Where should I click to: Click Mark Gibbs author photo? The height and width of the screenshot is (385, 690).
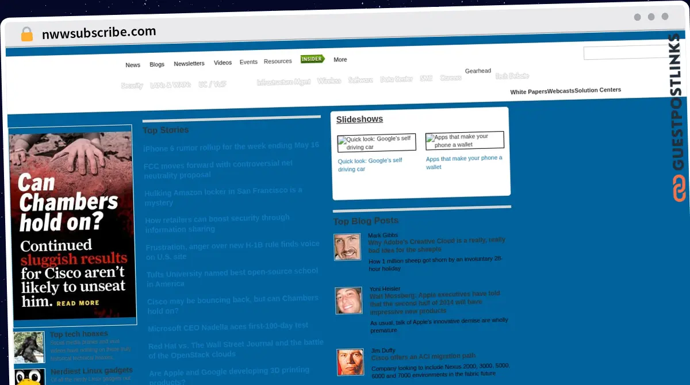coord(347,247)
